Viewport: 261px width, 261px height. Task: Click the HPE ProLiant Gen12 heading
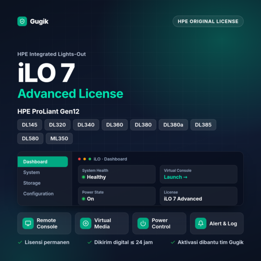tap(48, 111)
